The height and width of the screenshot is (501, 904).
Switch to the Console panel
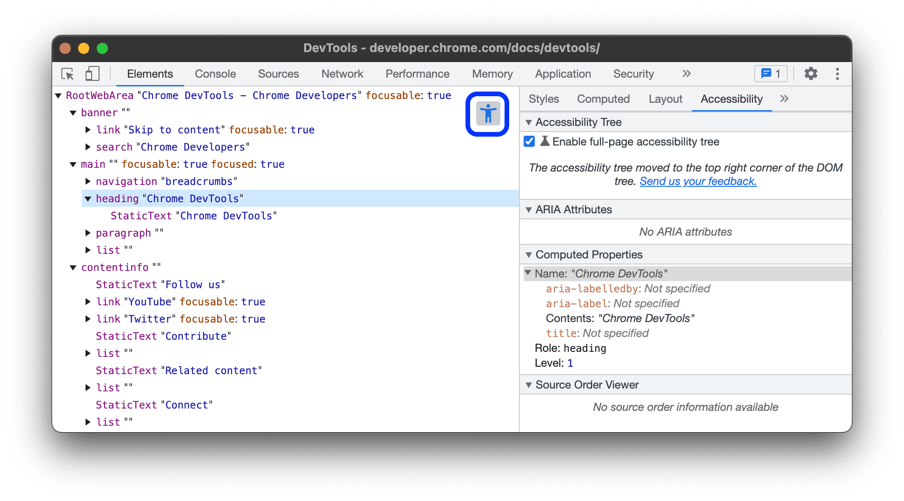point(215,73)
